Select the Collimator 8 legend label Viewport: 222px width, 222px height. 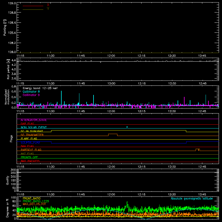(31, 92)
